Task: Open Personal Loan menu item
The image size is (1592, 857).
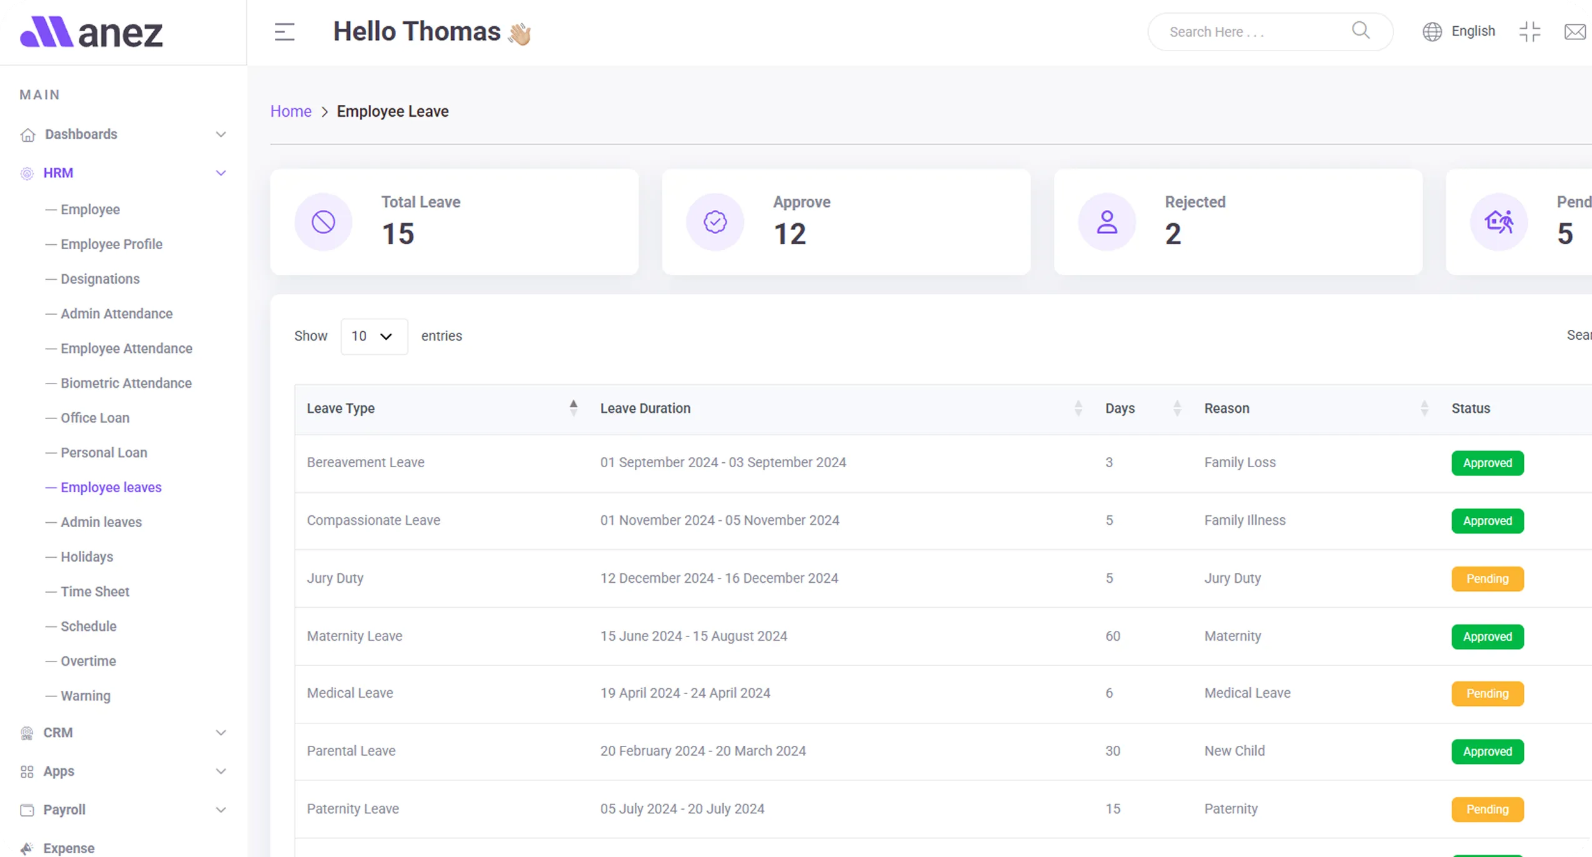Action: [x=104, y=452]
